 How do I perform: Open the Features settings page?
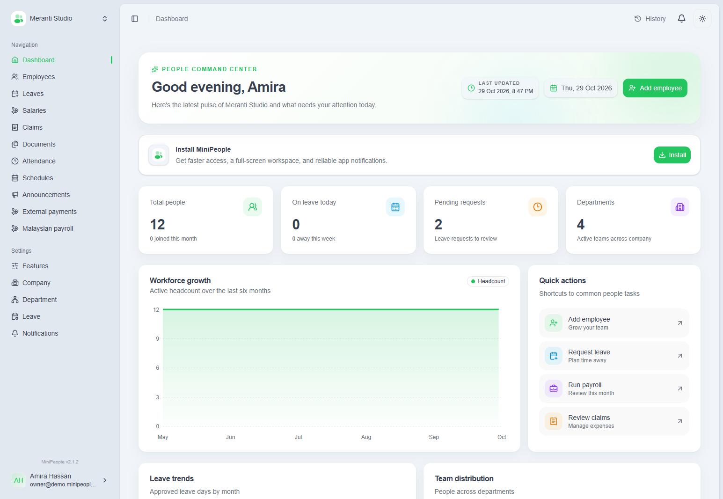pos(60,266)
